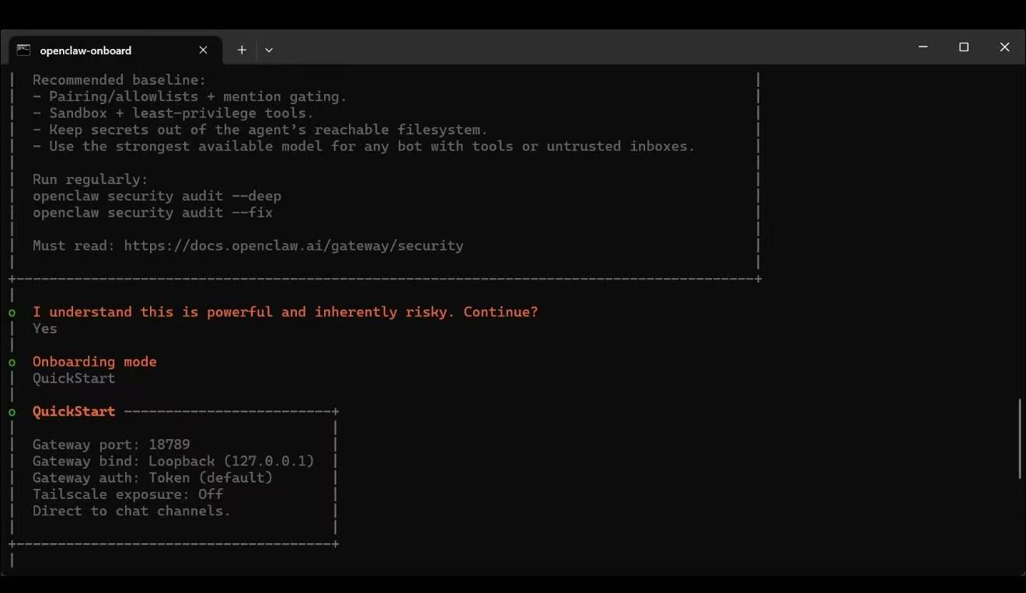Click the 'Use the strongest available model' line
The height and width of the screenshot is (593, 1026).
click(x=364, y=146)
